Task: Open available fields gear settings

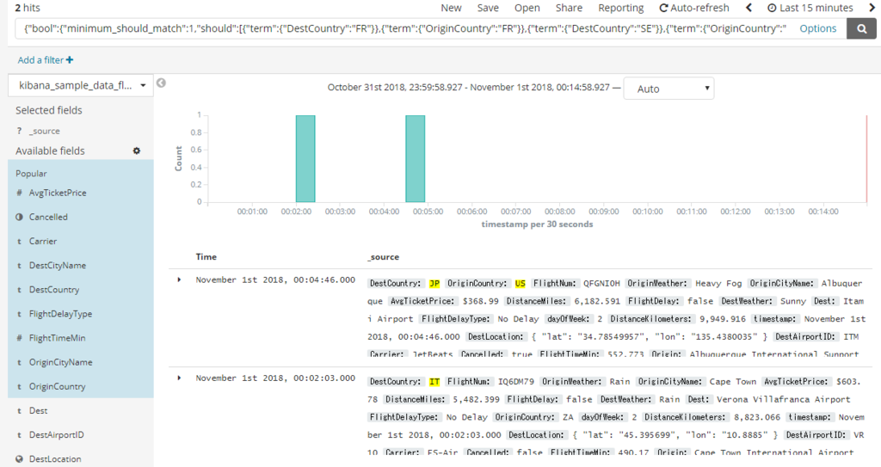Action: pyautogui.click(x=137, y=151)
